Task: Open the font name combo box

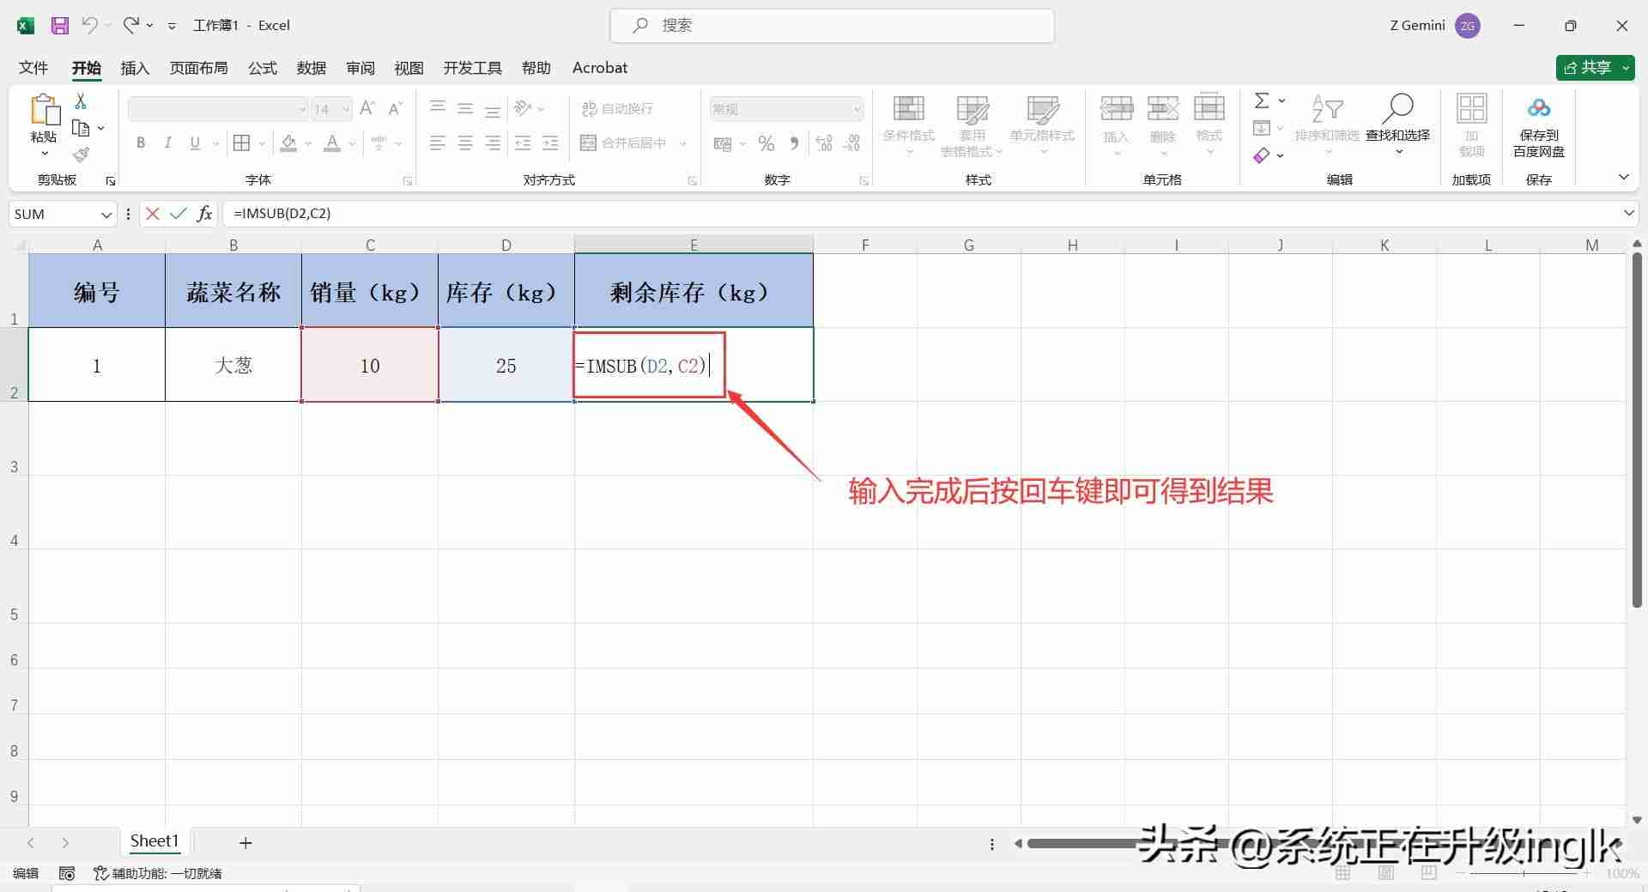Action: point(218,109)
